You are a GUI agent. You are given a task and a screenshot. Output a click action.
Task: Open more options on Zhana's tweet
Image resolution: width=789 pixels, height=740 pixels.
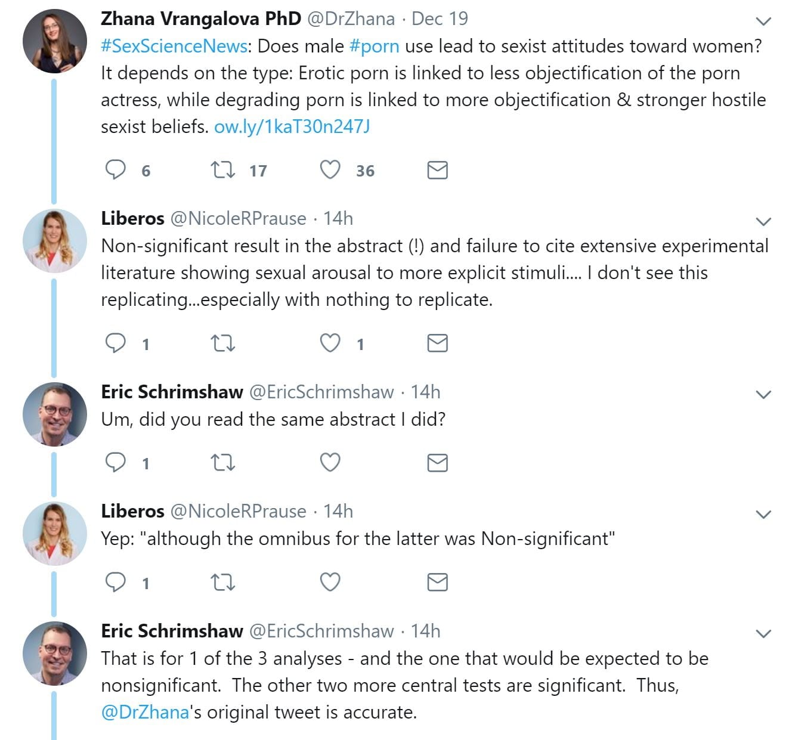[763, 21]
